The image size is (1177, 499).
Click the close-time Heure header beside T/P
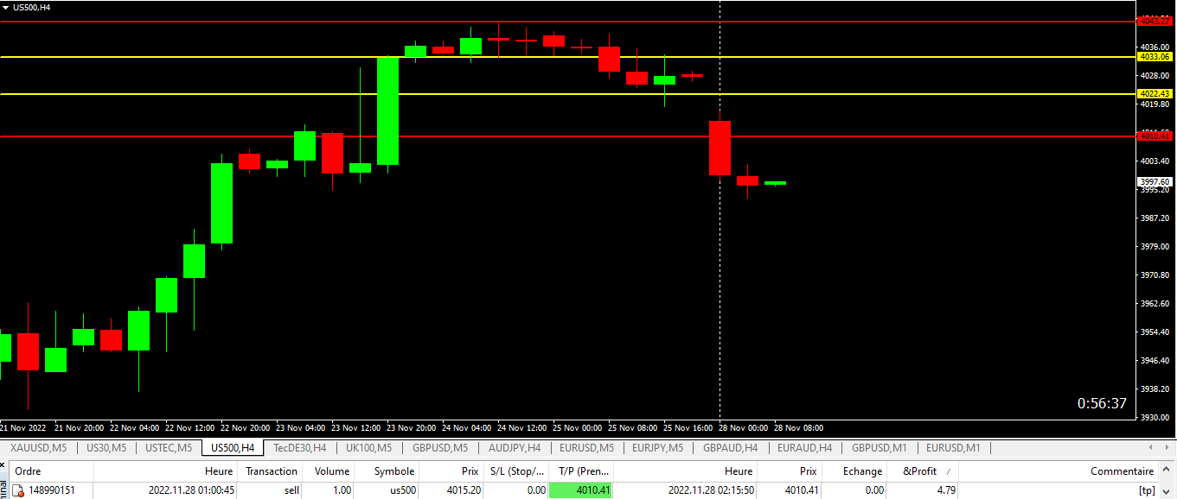[x=686, y=471]
